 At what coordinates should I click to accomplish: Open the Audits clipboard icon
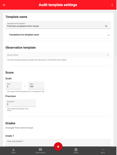point(76,149)
